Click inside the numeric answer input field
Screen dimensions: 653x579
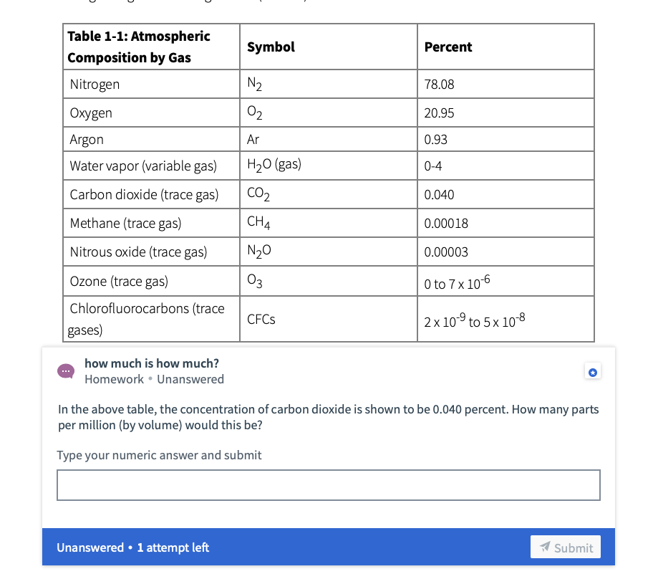coord(328,485)
